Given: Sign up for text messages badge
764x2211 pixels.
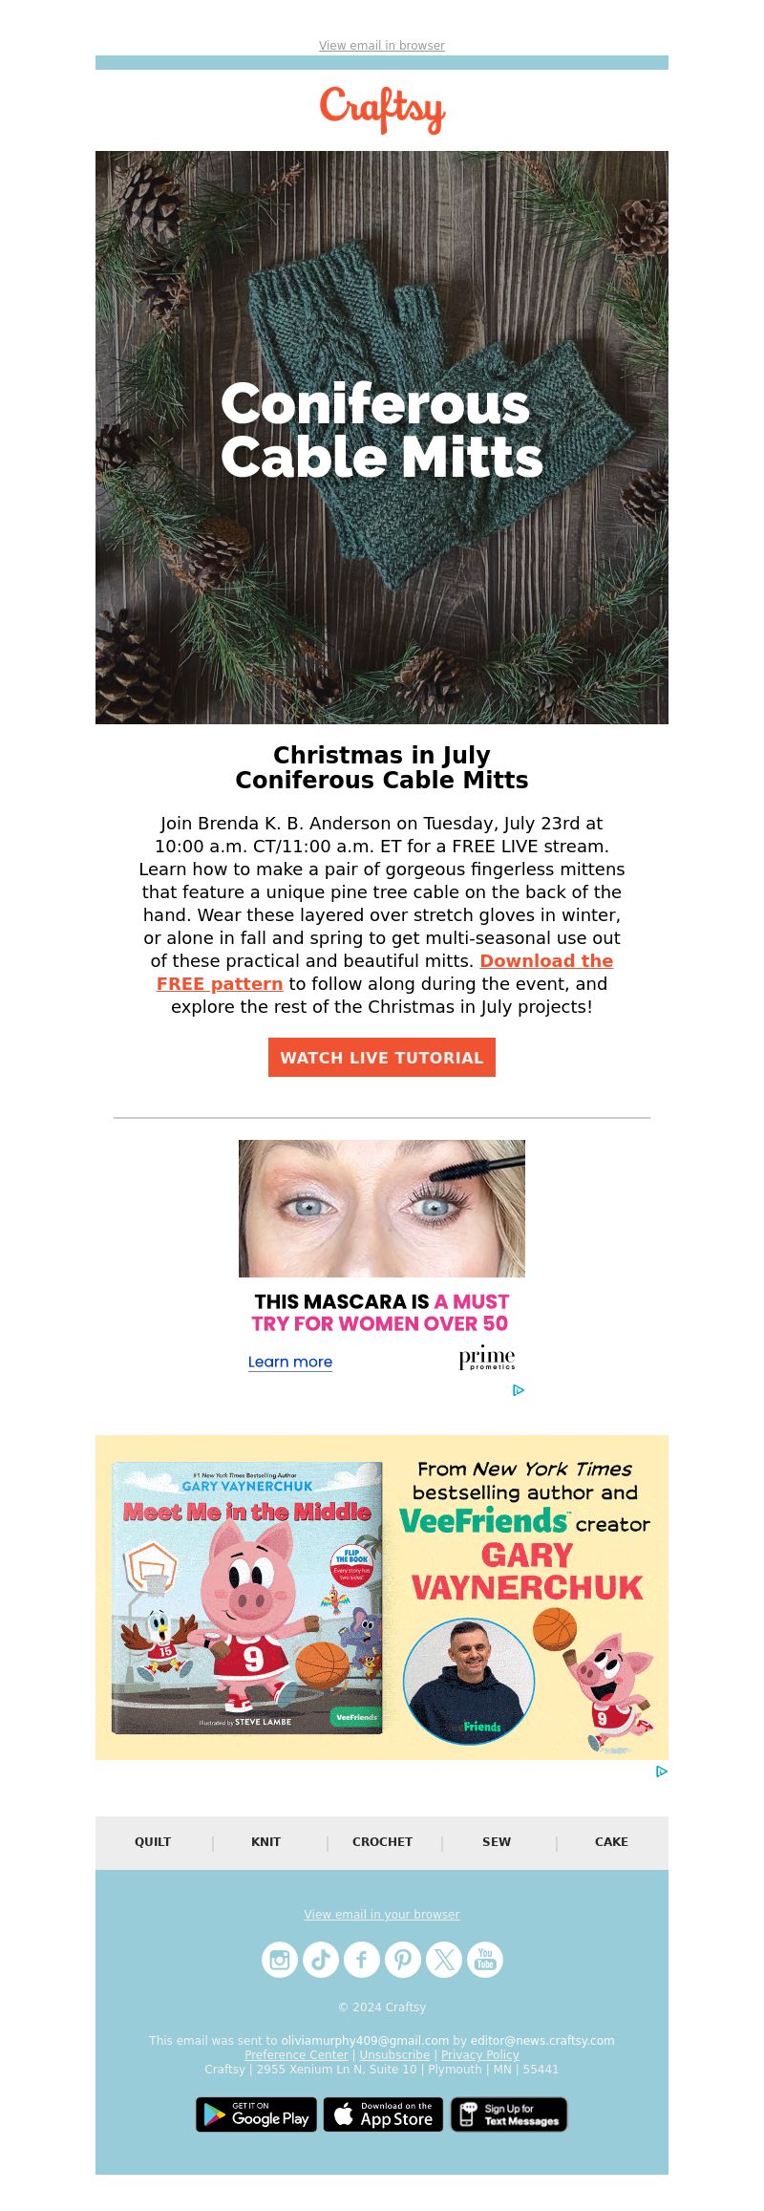Looking at the screenshot, I should pyautogui.click(x=509, y=2114).
